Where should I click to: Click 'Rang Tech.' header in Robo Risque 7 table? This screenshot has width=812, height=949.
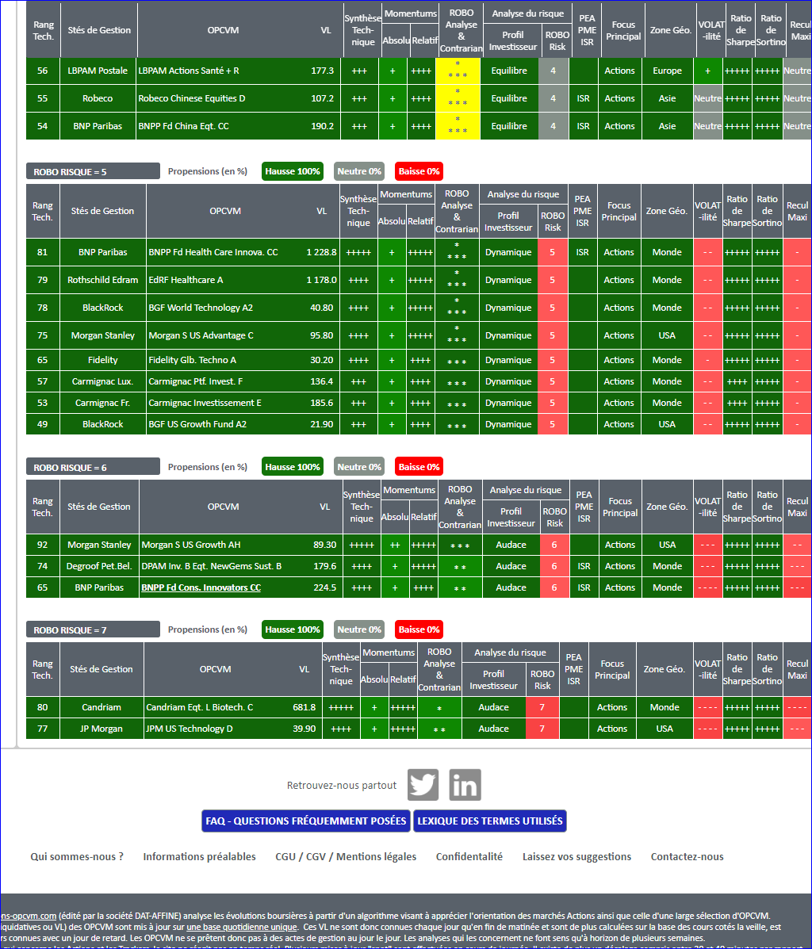42,669
